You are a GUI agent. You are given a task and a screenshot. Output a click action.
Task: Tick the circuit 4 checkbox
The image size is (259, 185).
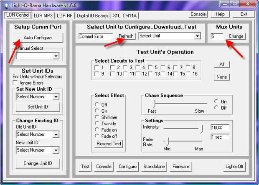pos(137,68)
